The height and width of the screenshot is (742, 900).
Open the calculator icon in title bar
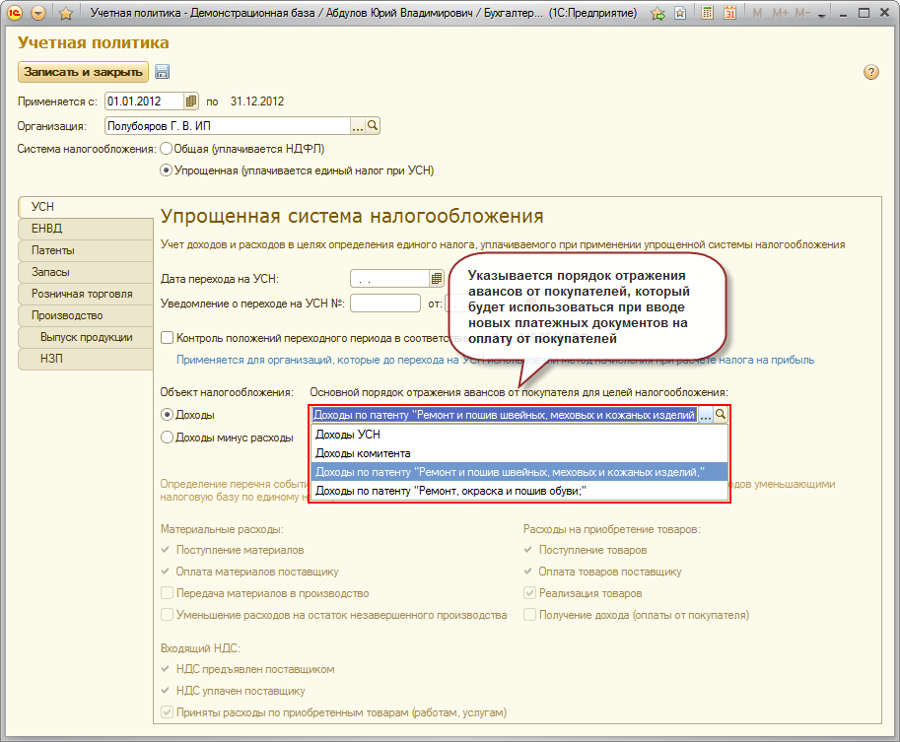pyautogui.click(x=708, y=14)
